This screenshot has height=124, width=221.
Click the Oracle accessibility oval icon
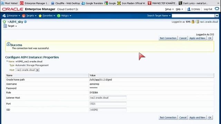[217, 9]
